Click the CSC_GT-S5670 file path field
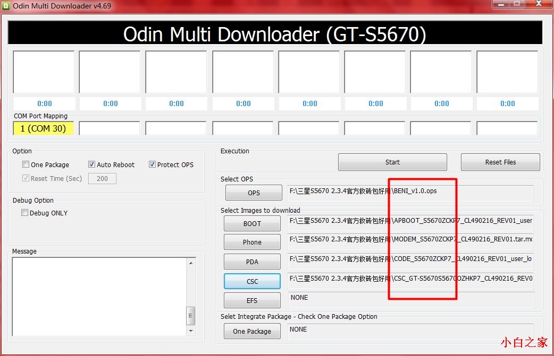 [410, 281]
